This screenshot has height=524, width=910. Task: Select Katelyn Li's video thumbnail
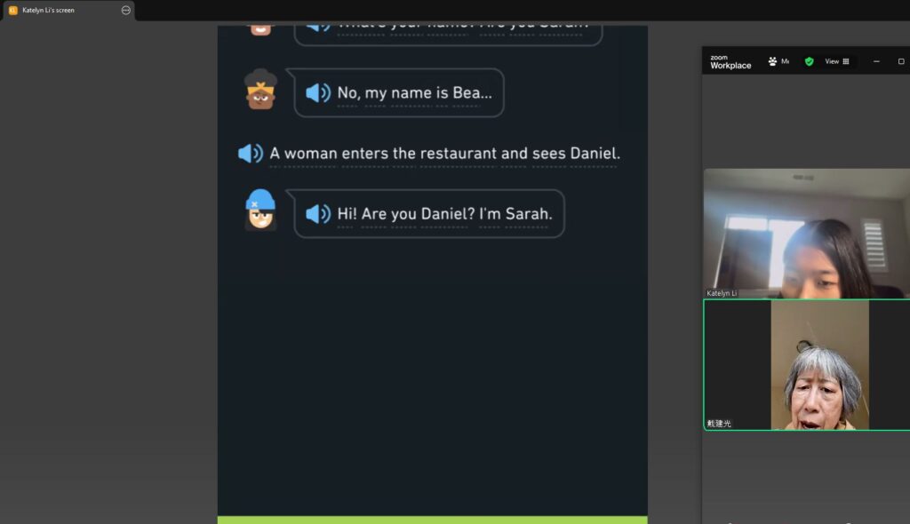point(806,234)
